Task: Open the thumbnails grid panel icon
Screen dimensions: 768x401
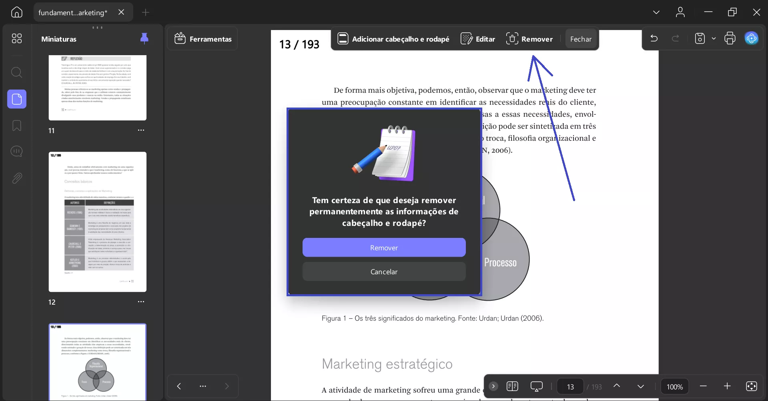Action: (17, 38)
